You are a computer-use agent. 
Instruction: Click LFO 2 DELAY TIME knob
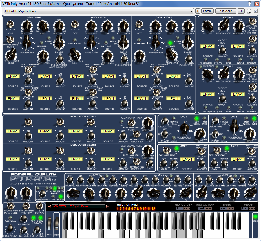click(x=215, y=121)
